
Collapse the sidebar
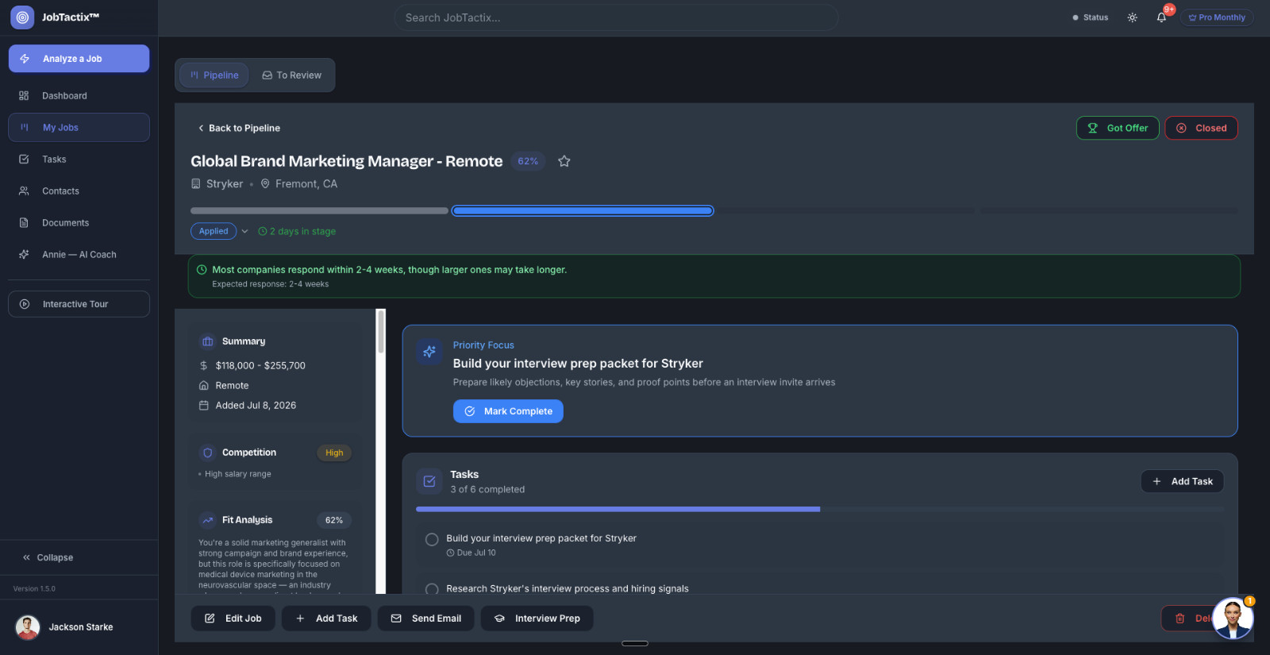pyautogui.click(x=48, y=557)
